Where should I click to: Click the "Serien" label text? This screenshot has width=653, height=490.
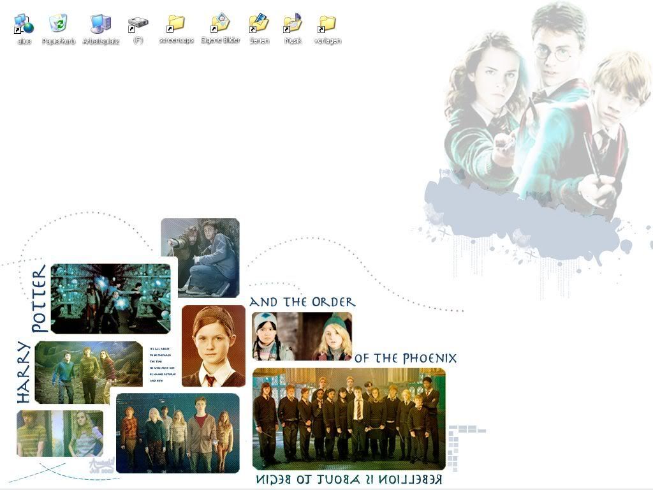259,40
